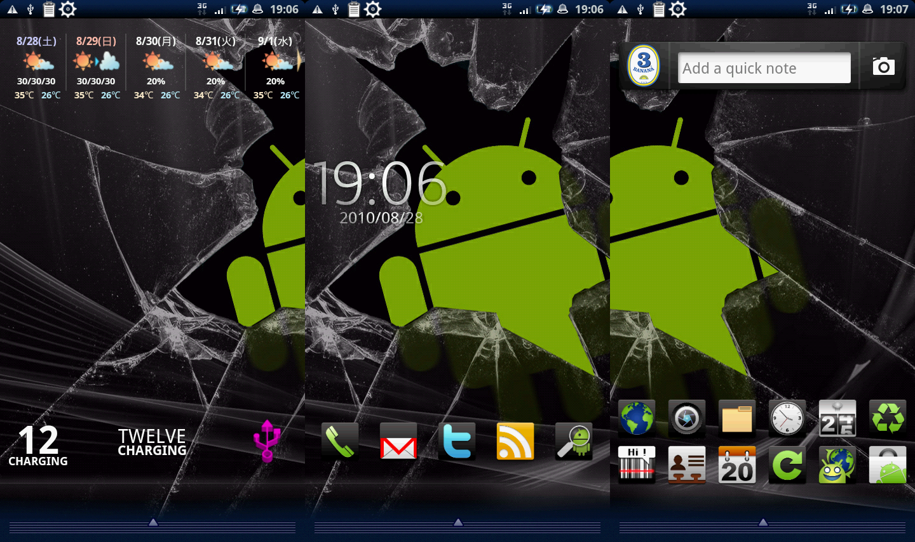Image resolution: width=915 pixels, height=542 pixels.
Task: Open the globe browser app
Action: click(x=636, y=418)
